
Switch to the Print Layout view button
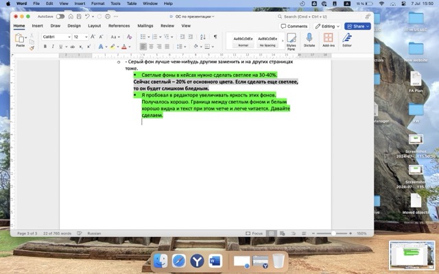tap(272, 233)
